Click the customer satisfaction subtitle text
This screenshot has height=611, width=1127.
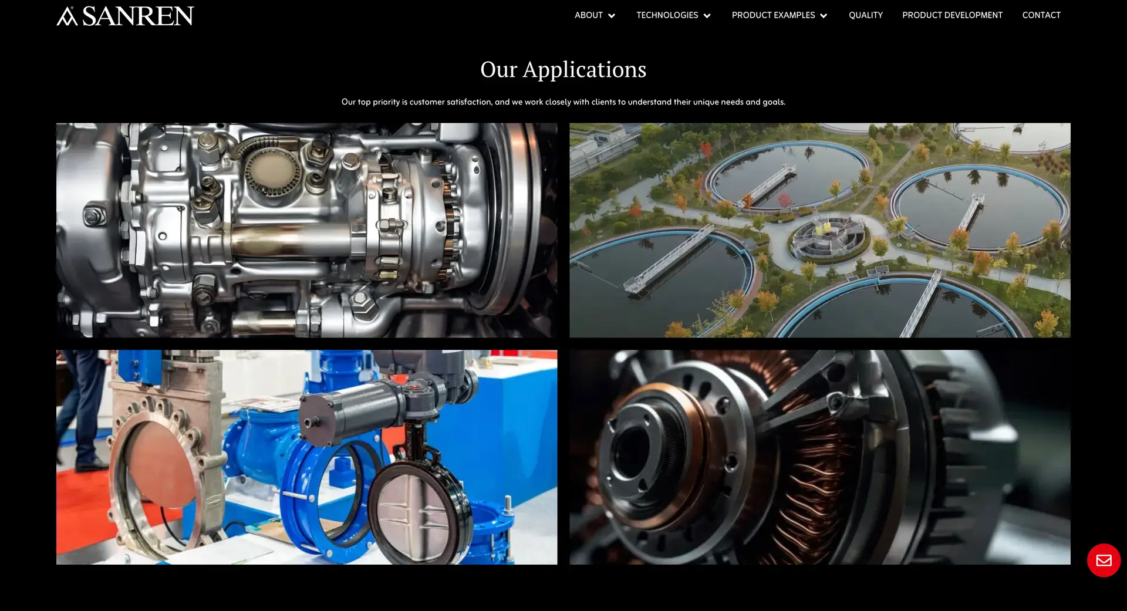pyautogui.click(x=563, y=102)
